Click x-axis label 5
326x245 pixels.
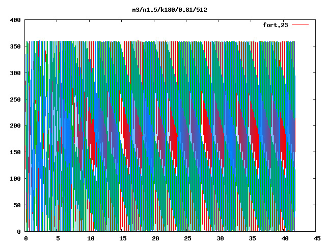tap(58, 238)
